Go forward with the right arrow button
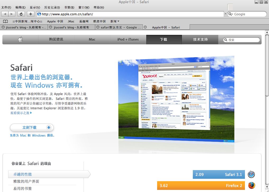The width and height of the screenshot is (269, 192). pyautogui.click(x=12, y=14)
